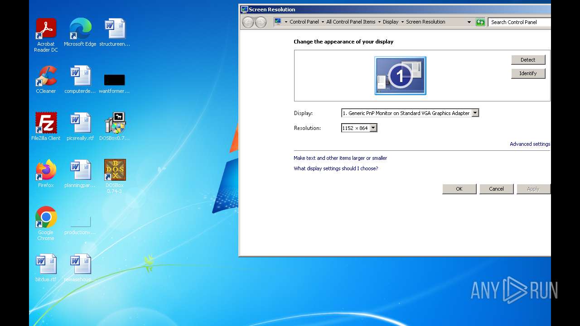The width and height of the screenshot is (580, 326).
Task: Click the address bar refresh icon
Action: (x=480, y=22)
